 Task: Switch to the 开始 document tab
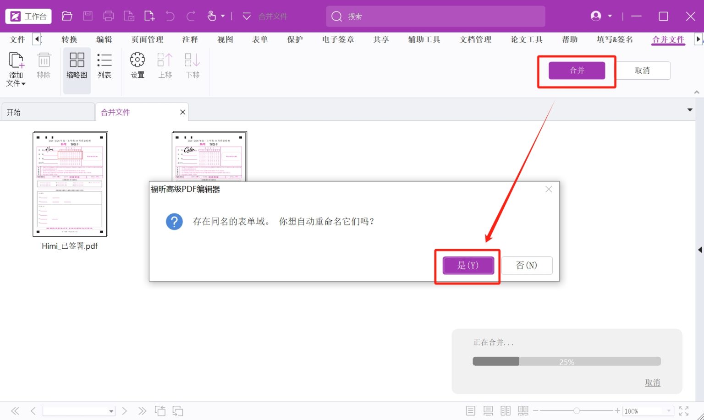[48, 112]
